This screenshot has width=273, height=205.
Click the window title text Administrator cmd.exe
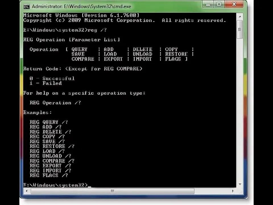click(81, 7)
